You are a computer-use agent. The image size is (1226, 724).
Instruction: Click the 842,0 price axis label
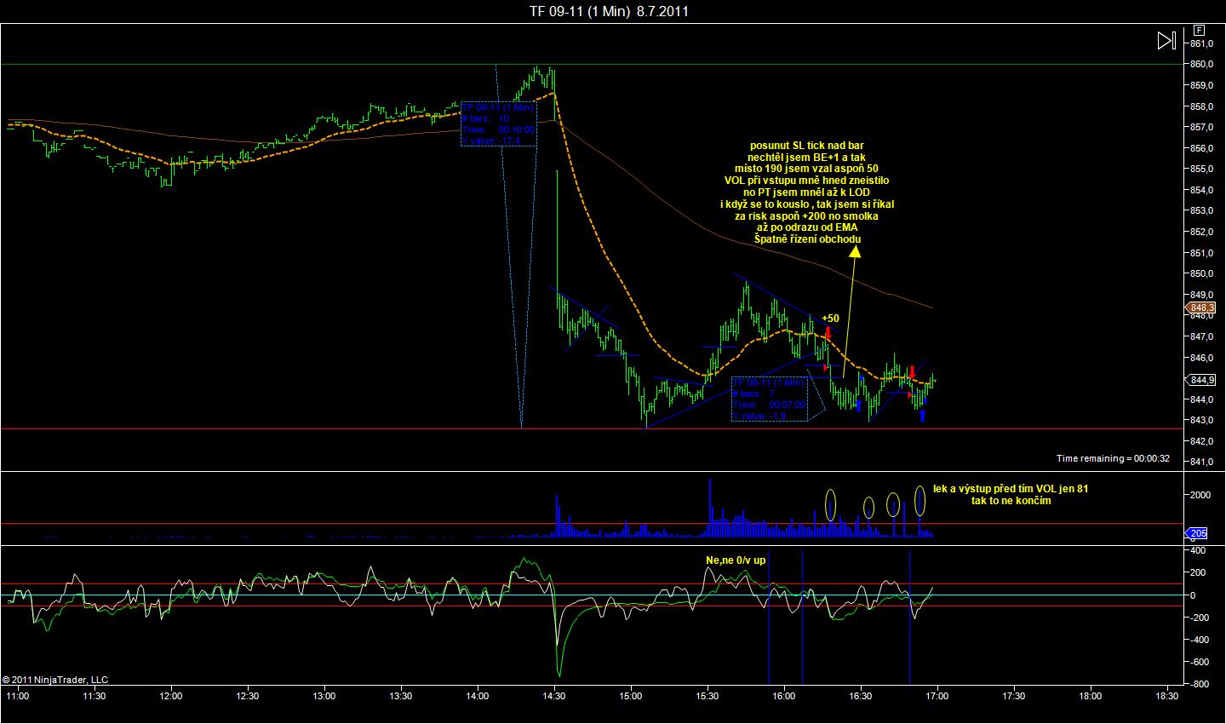pos(1201,441)
